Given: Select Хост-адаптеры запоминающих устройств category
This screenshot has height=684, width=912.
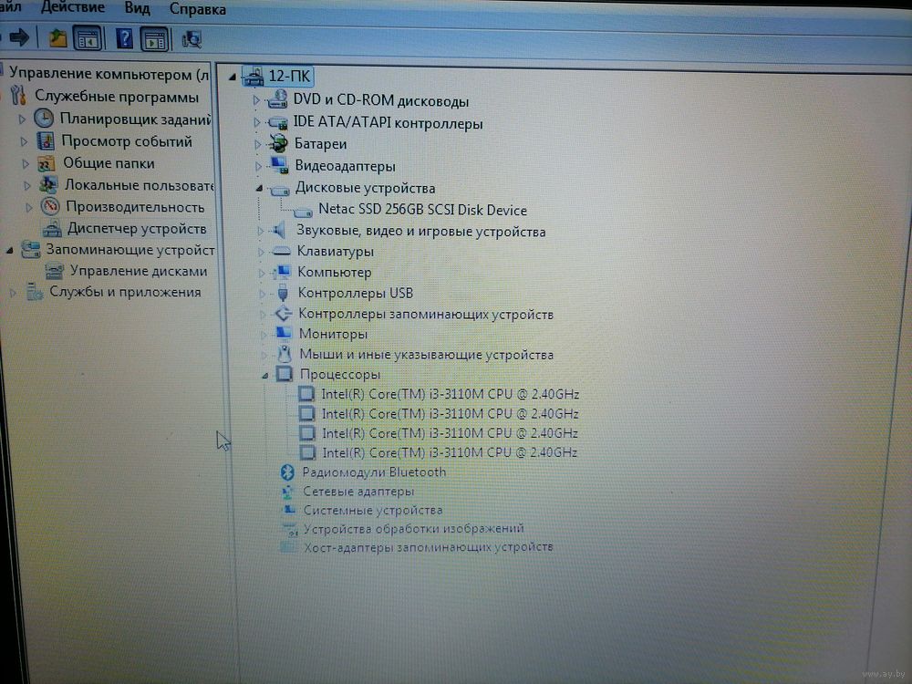Looking at the screenshot, I should pos(428,546).
